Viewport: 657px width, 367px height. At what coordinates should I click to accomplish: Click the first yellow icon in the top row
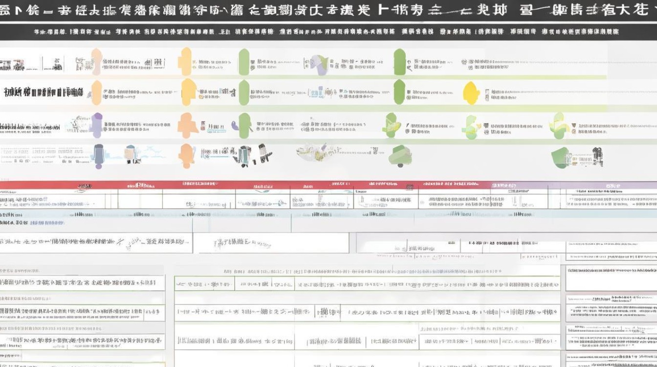(186, 62)
